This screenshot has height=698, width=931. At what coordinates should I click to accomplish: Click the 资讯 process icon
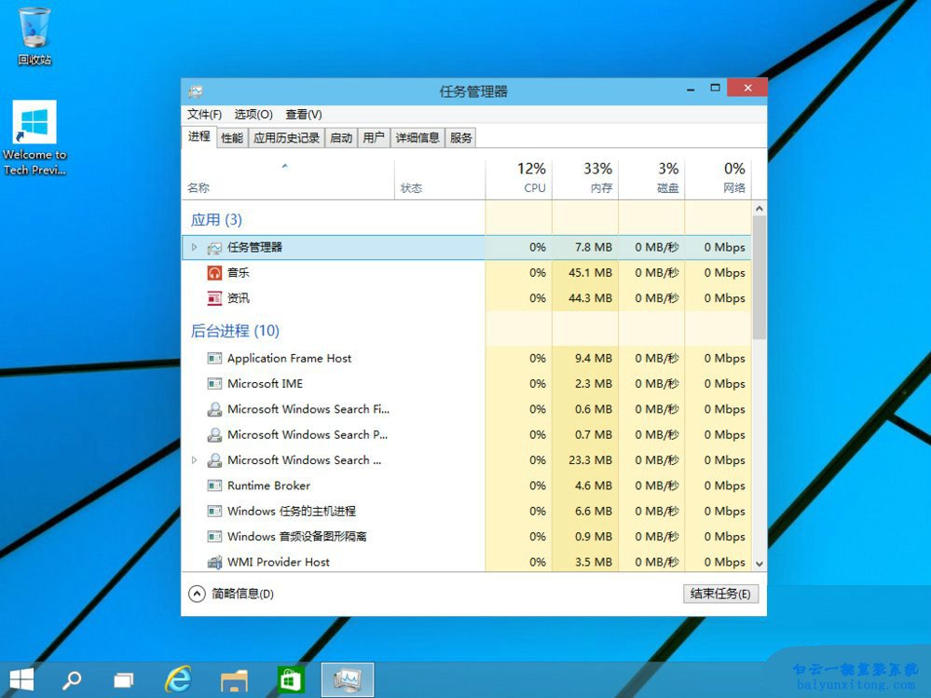(216, 298)
